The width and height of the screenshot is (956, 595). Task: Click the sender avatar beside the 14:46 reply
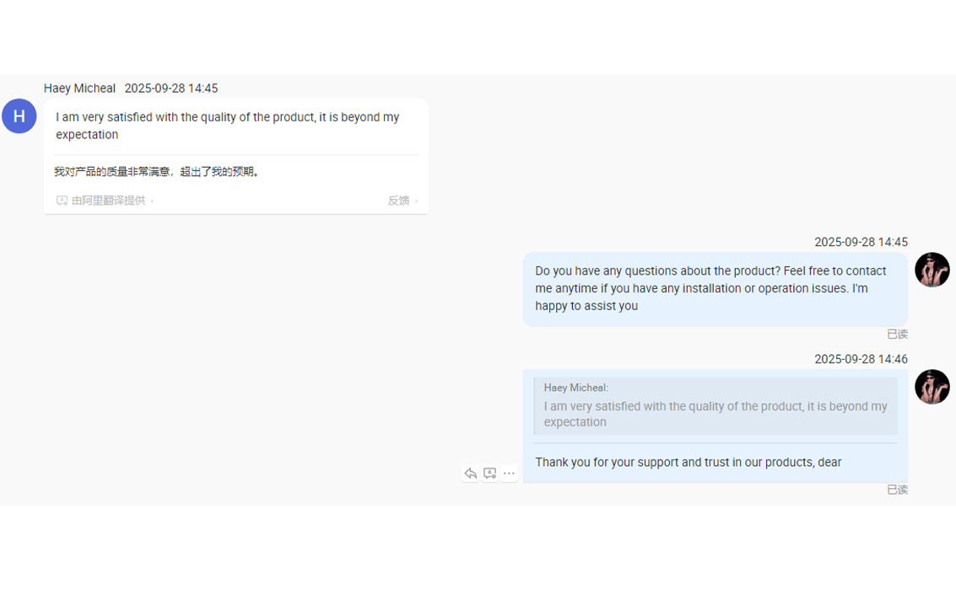point(932,387)
